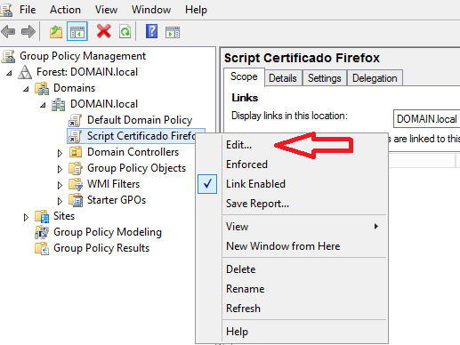Toggle the Link Enabled checkmark
Viewport: 460px width, 345px height.
coord(207,184)
